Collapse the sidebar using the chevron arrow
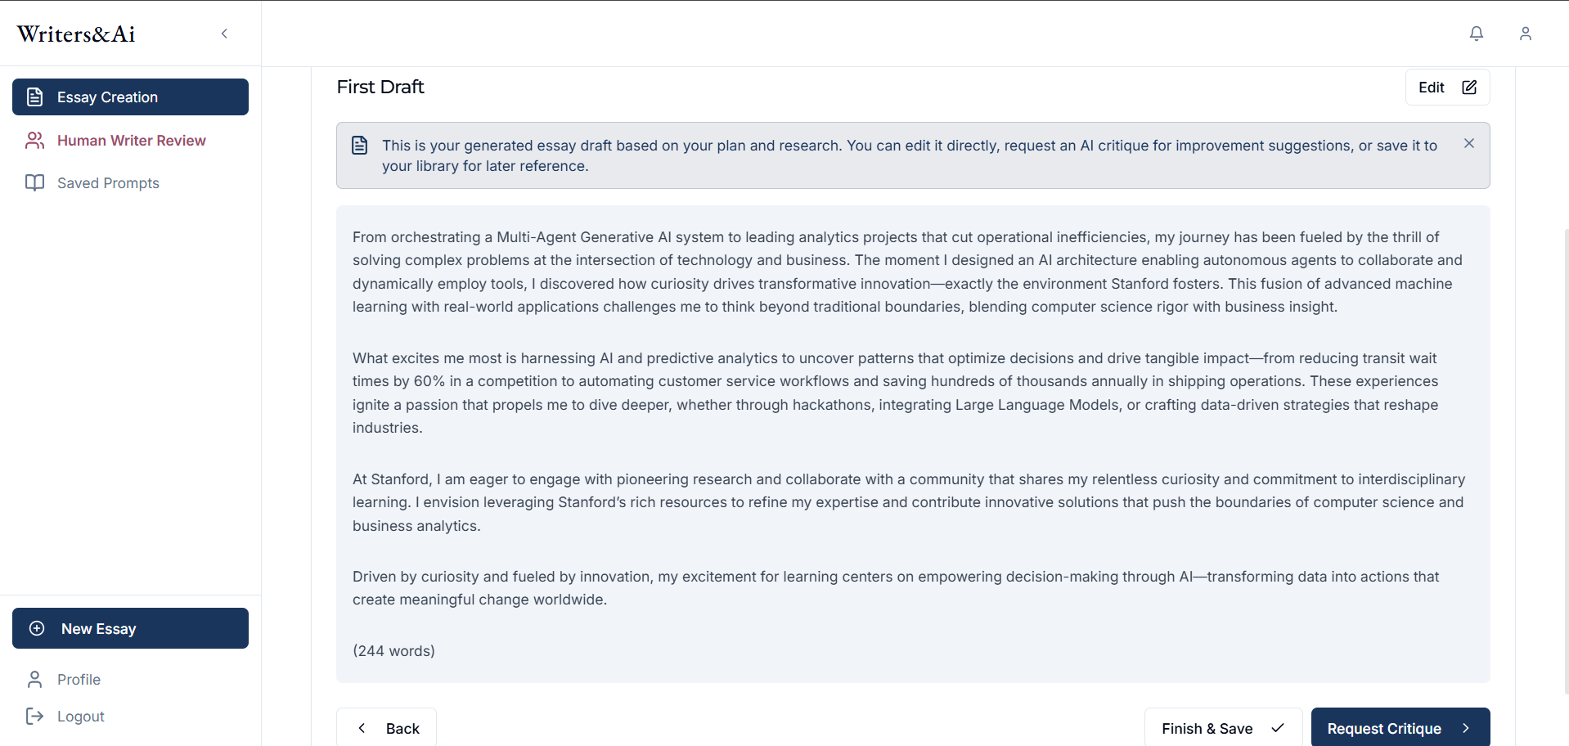Viewport: 1569px width, 746px height. click(x=224, y=34)
